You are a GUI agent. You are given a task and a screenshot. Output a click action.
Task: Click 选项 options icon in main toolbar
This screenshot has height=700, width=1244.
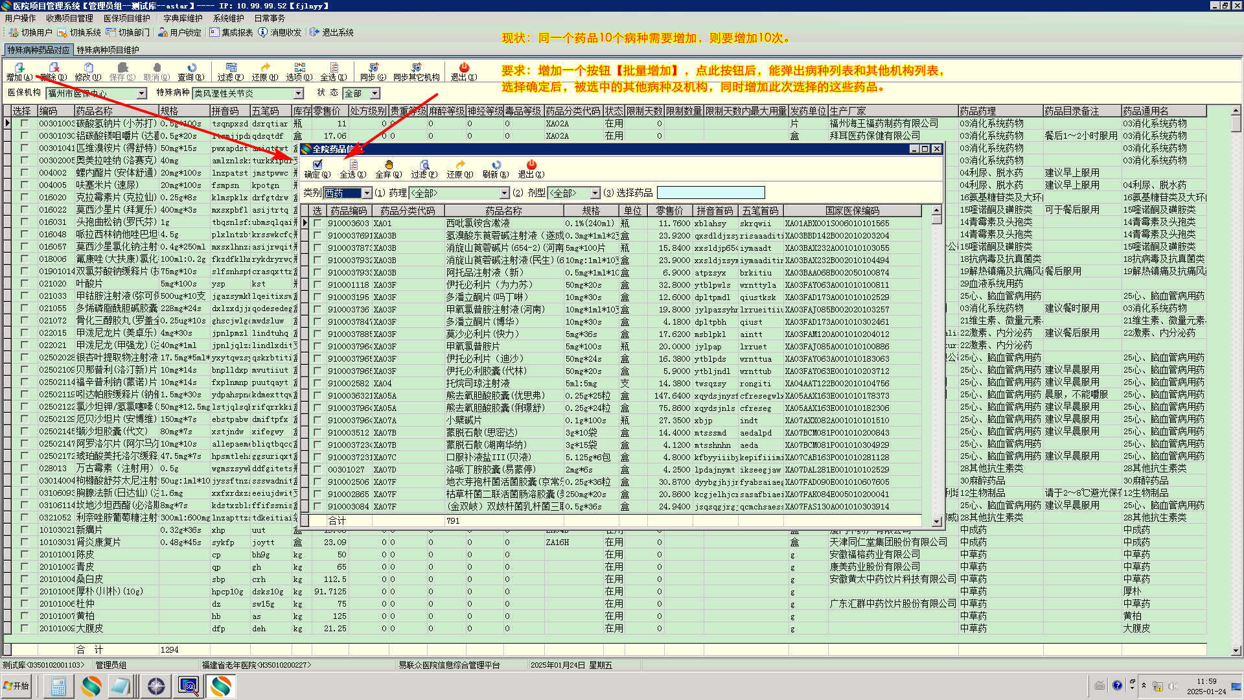click(x=299, y=71)
